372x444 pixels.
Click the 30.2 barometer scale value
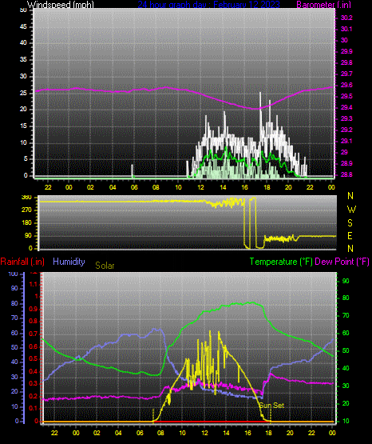point(346,18)
